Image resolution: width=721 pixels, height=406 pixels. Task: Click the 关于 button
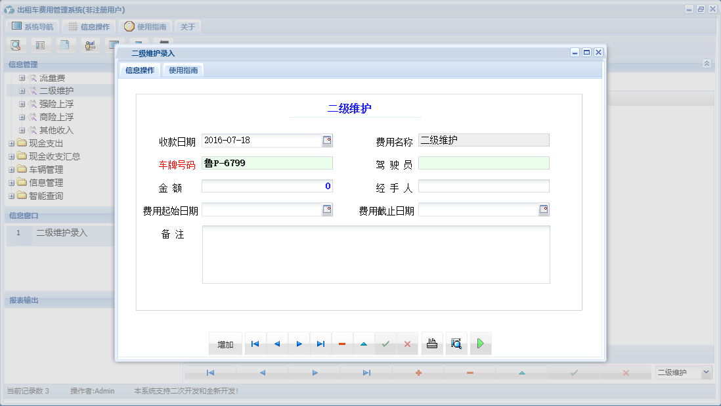[188, 27]
